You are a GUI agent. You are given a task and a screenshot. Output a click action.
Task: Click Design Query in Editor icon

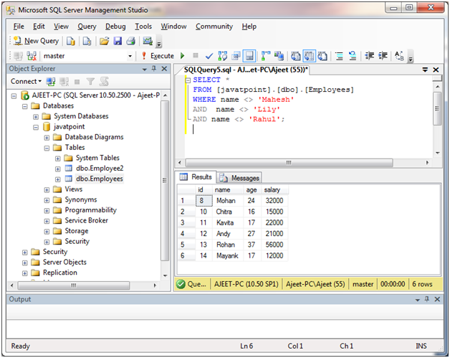coord(236,56)
